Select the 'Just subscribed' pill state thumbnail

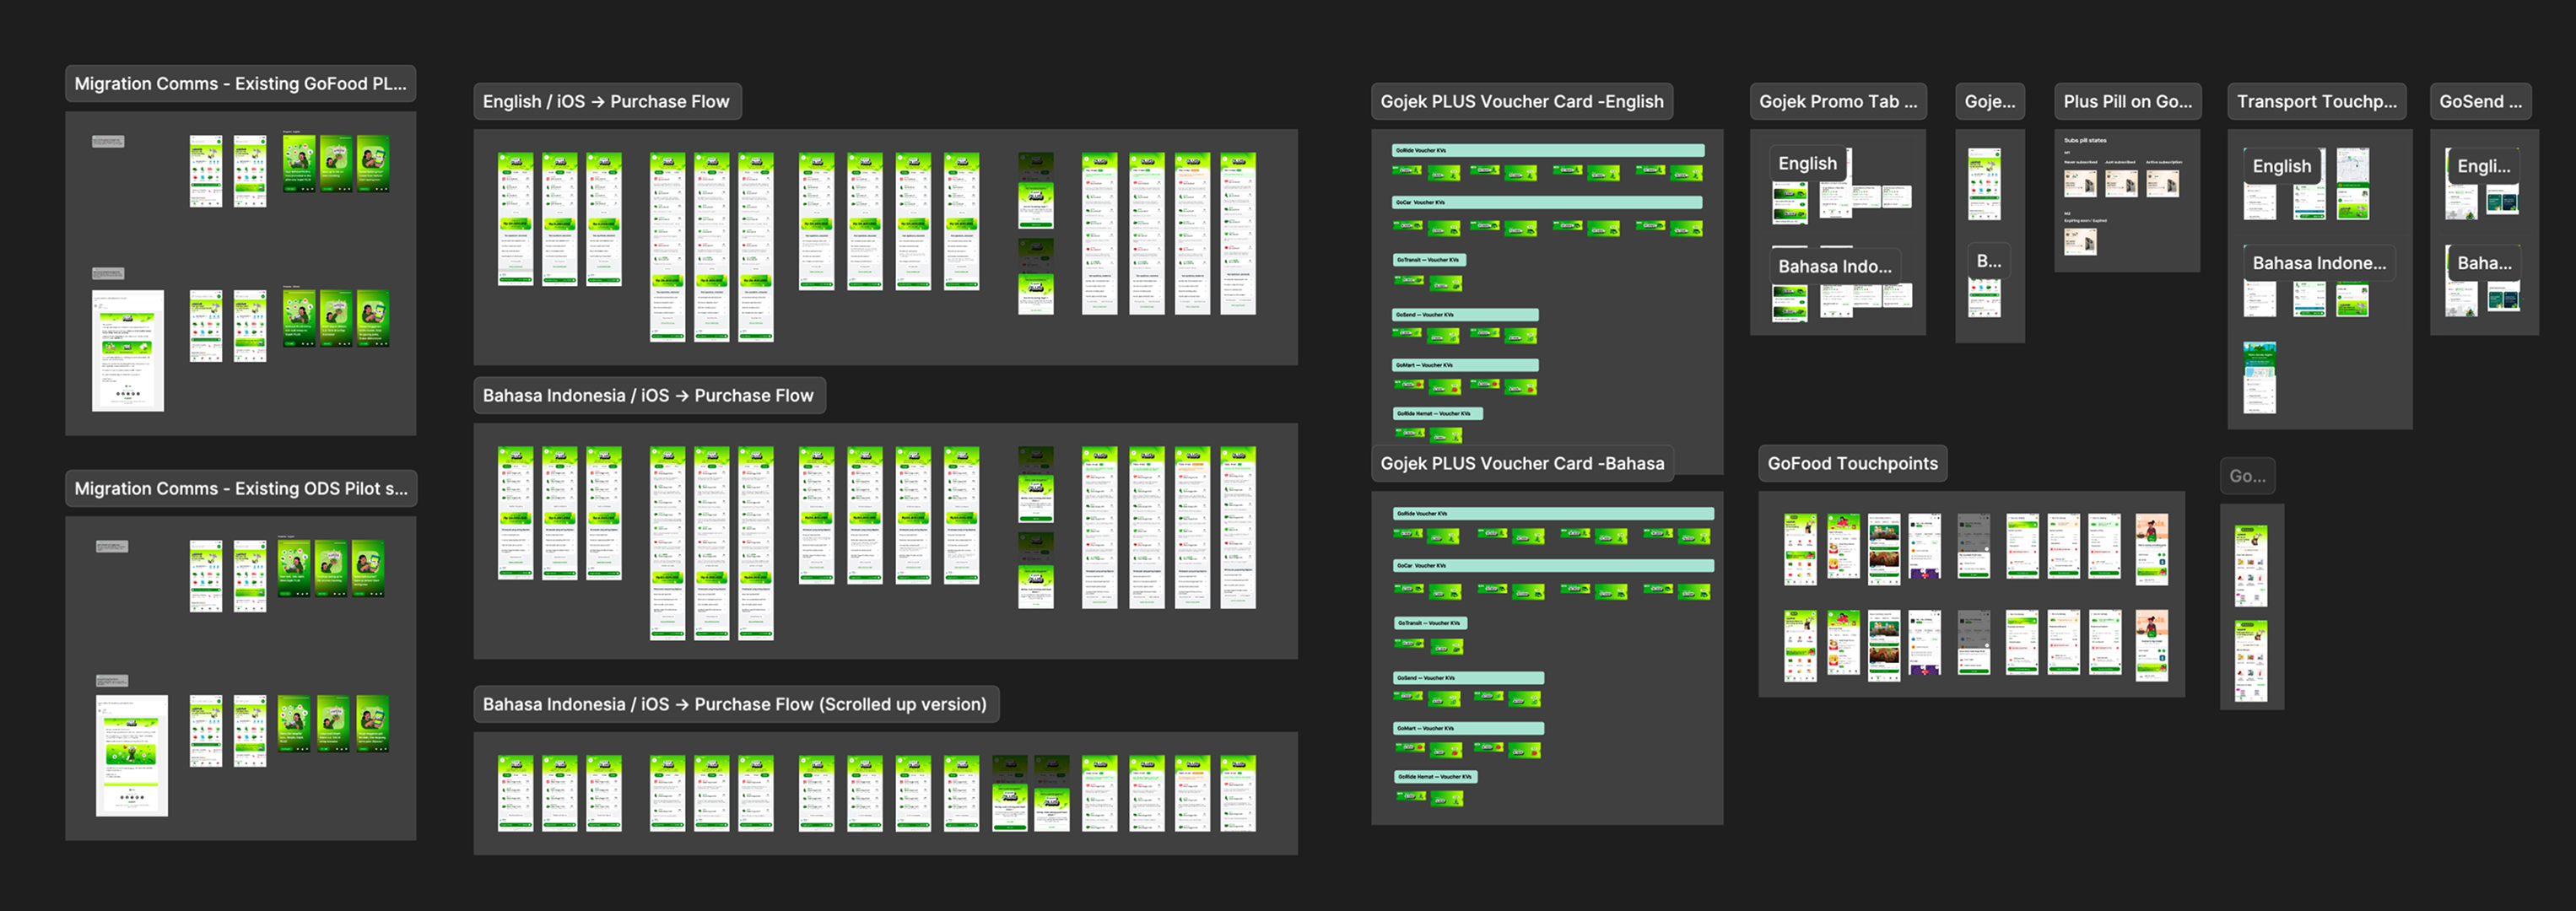click(2121, 183)
